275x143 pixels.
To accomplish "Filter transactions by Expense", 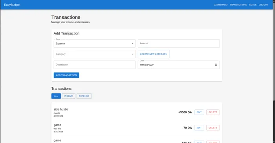I will point(84,96).
